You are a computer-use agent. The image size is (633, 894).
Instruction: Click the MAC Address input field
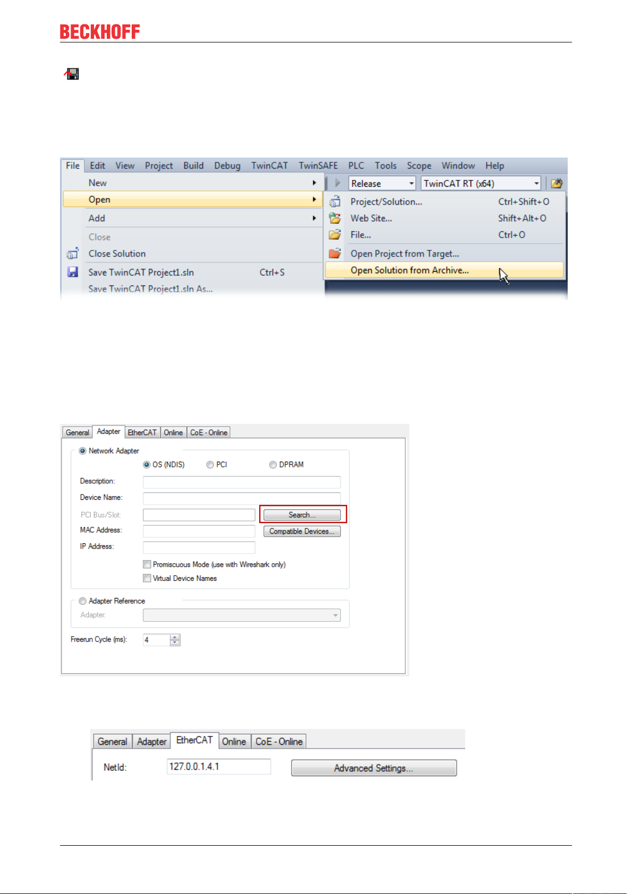199,531
